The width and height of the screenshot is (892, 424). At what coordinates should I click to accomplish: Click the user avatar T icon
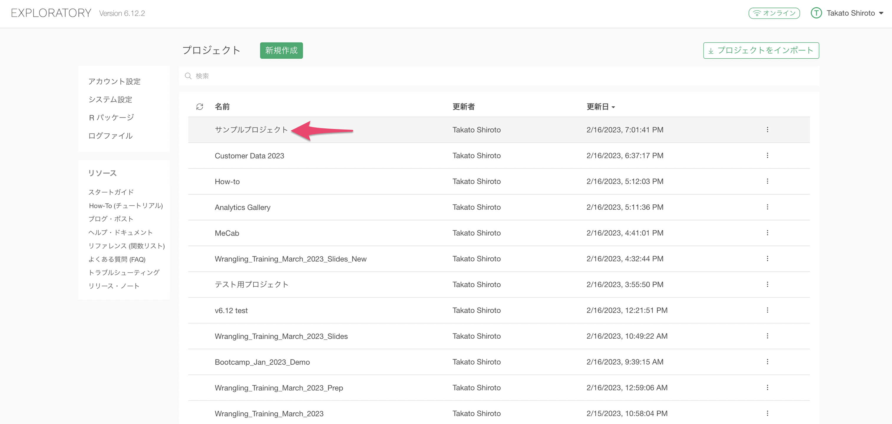point(816,13)
